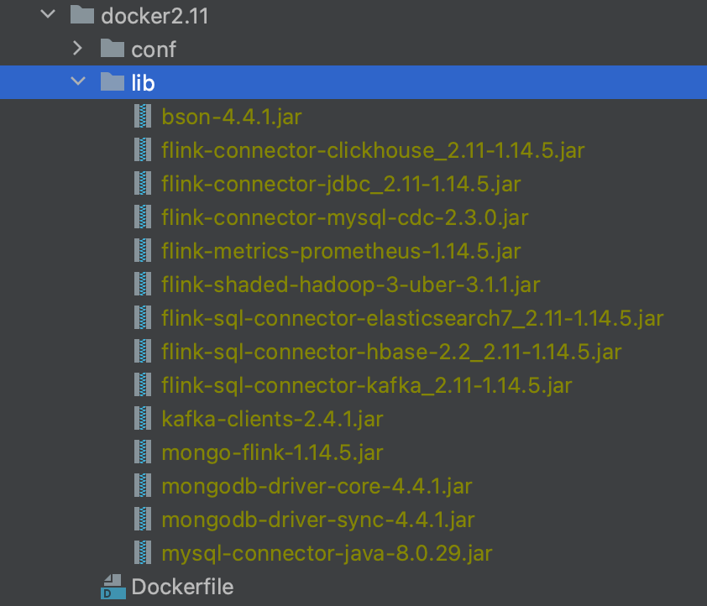707x606 pixels.
Task: Click the kafka-clients-2.4.1.jar archive icon
Action: [144, 418]
